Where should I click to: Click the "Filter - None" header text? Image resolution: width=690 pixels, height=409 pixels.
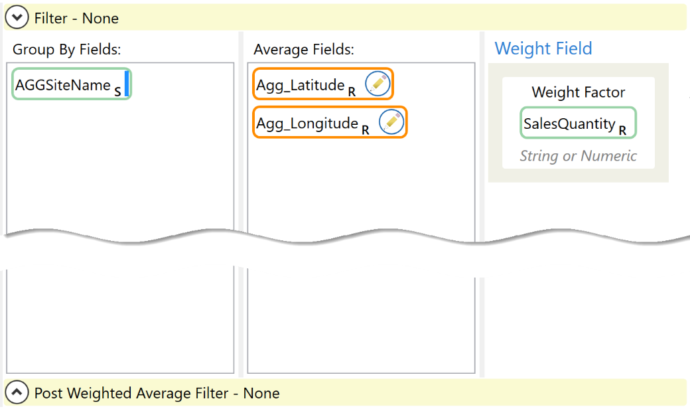(x=76, y=19)
